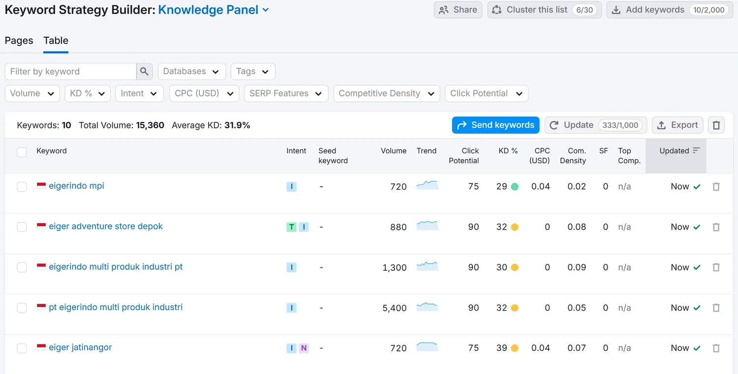This screenshot has height=374, width=738.
Task: Click trend sparkline for eigerindo mpi
Action: [427, 185]
